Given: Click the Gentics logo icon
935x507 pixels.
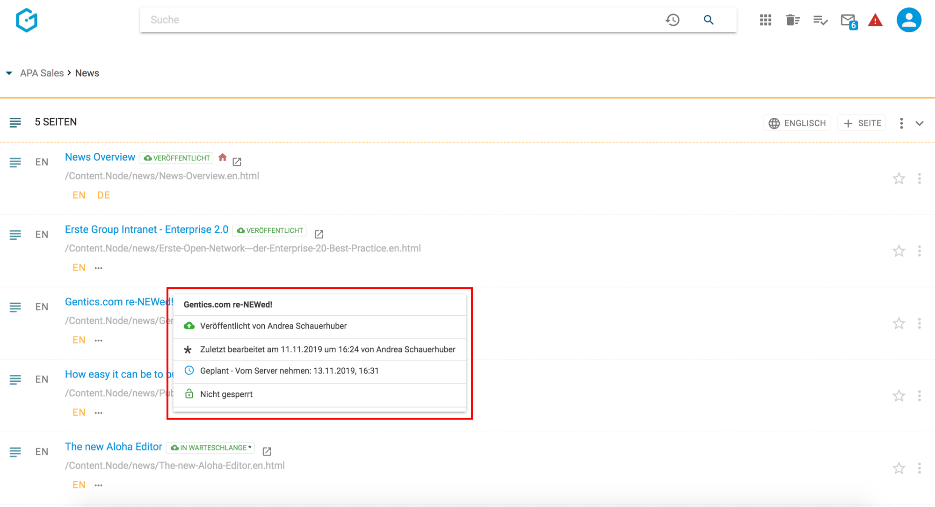Looking at the screenshot, I should [x=27, y=20].
